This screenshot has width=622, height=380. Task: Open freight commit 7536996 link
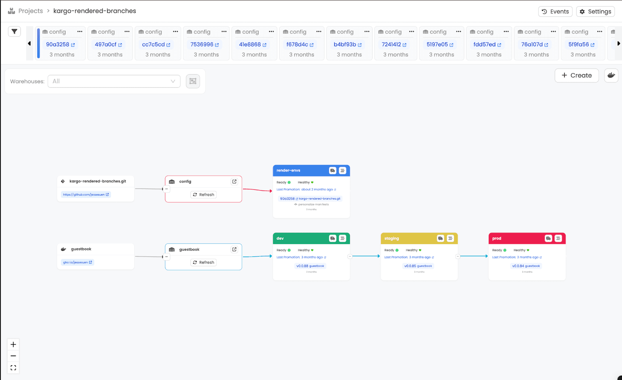pos(204,44)
